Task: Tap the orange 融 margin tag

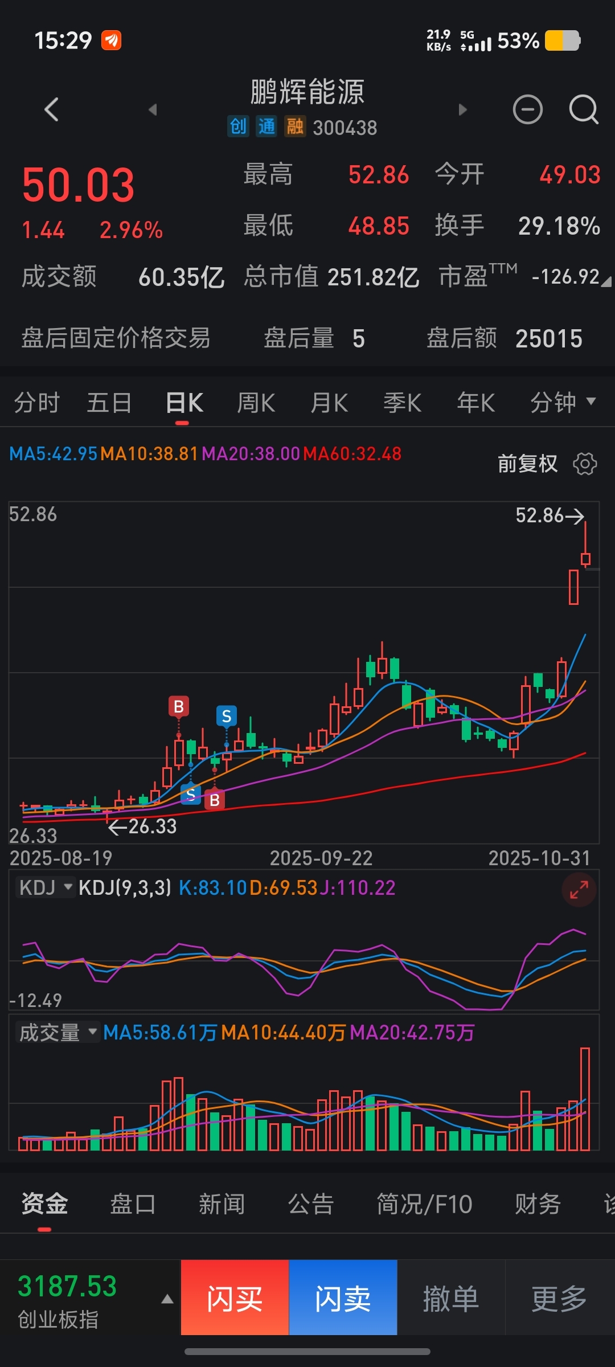Action: (x=295, y=126)
